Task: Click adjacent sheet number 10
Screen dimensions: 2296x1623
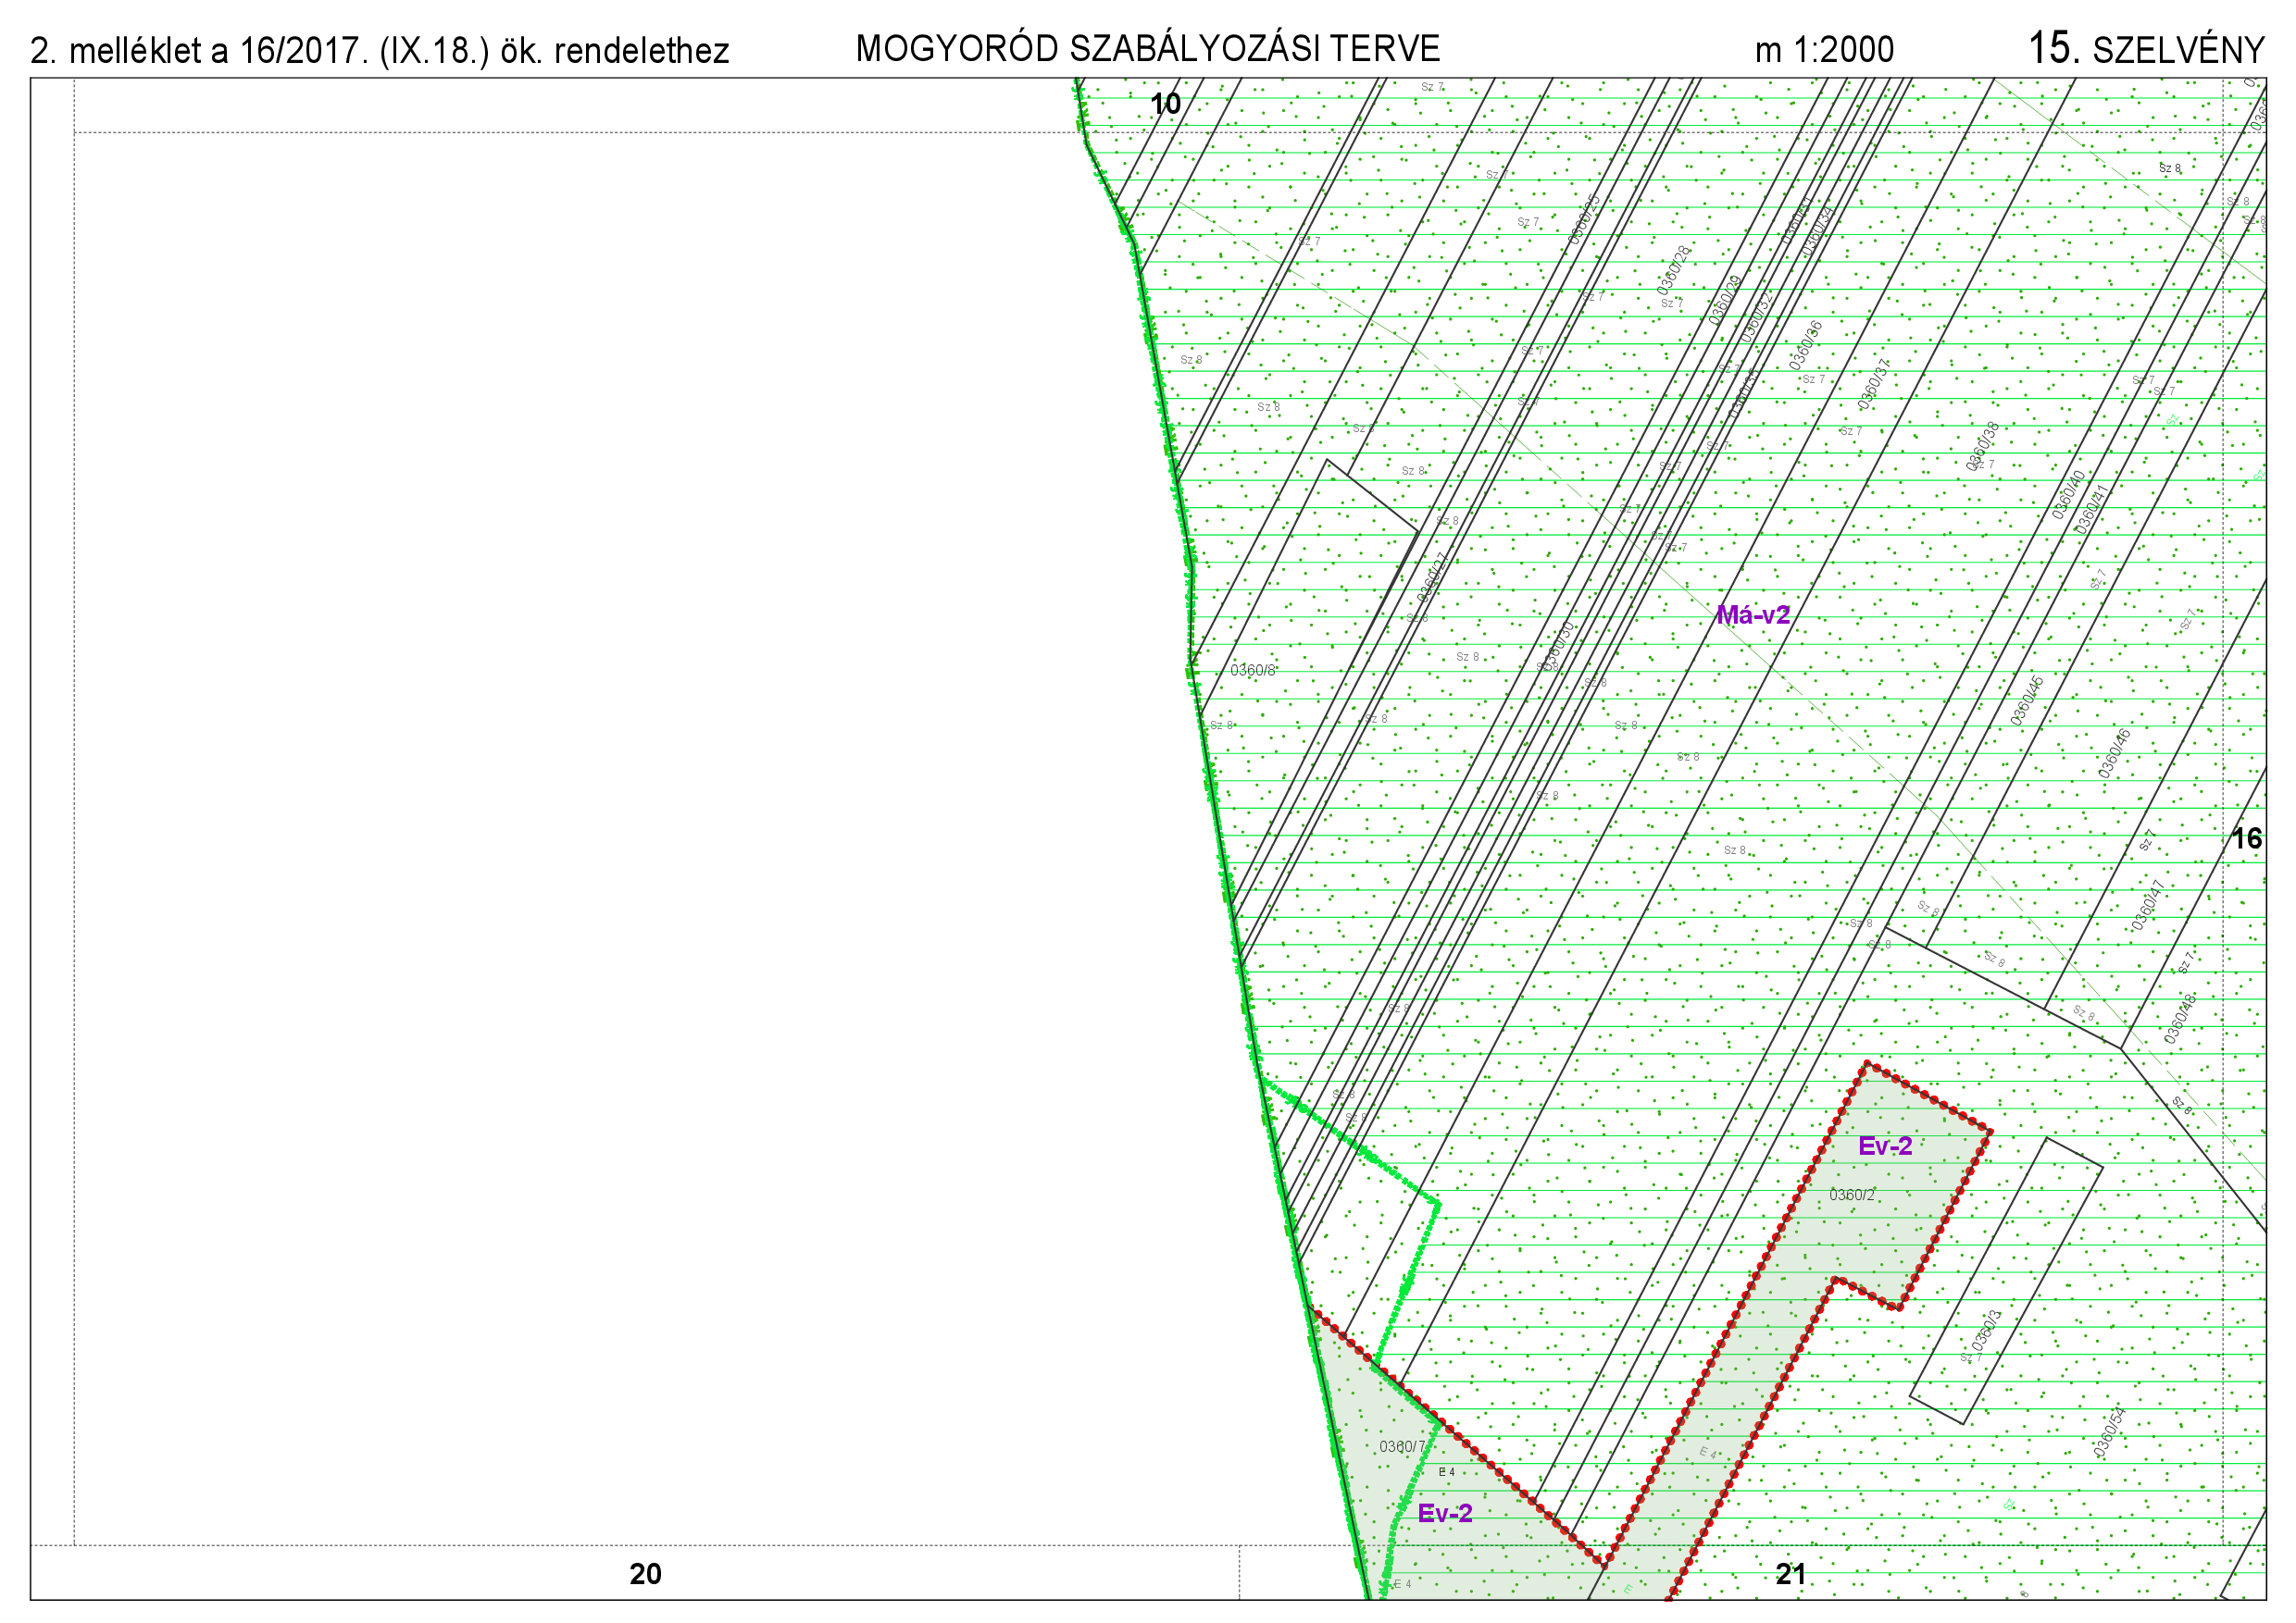Action: pyautogui.click(x=1165, y=104)
